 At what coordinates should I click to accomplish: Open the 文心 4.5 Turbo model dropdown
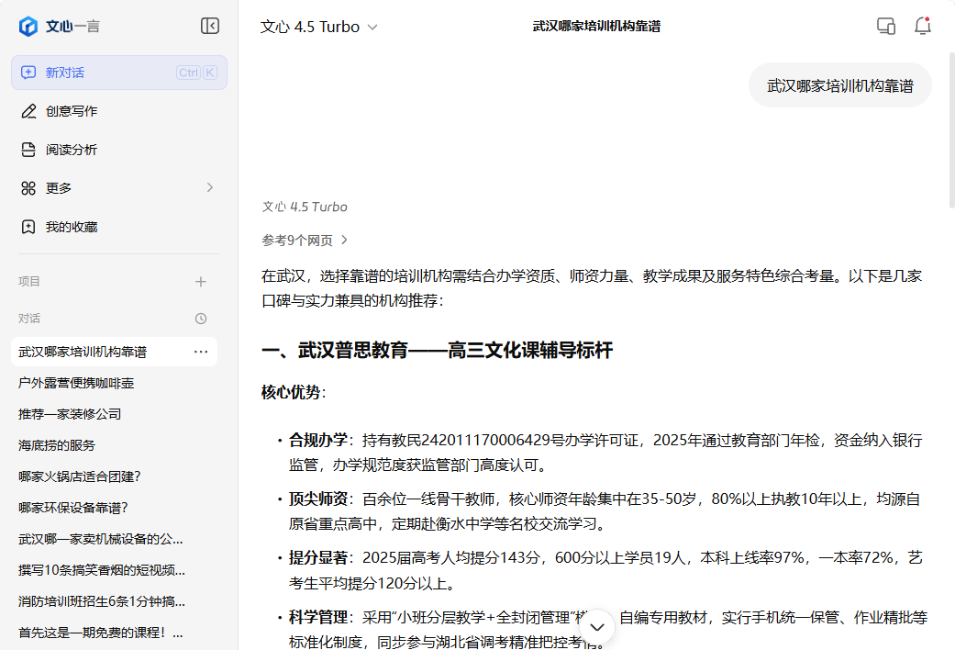[318, 27]
